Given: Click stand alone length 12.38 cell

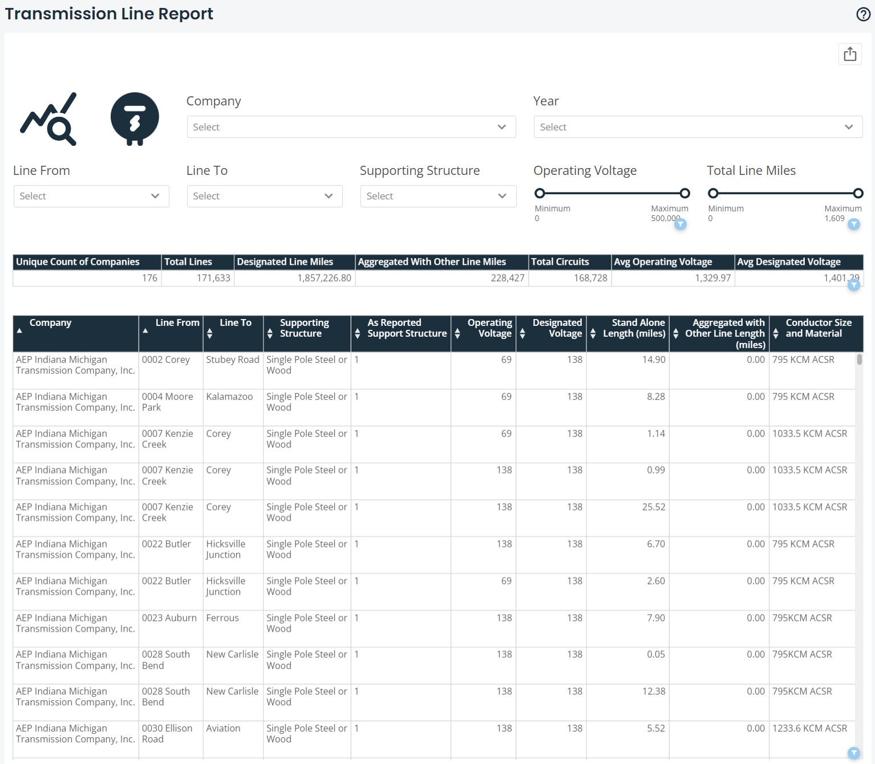Looking at the screenshot, I should click(x=627, y=702).
